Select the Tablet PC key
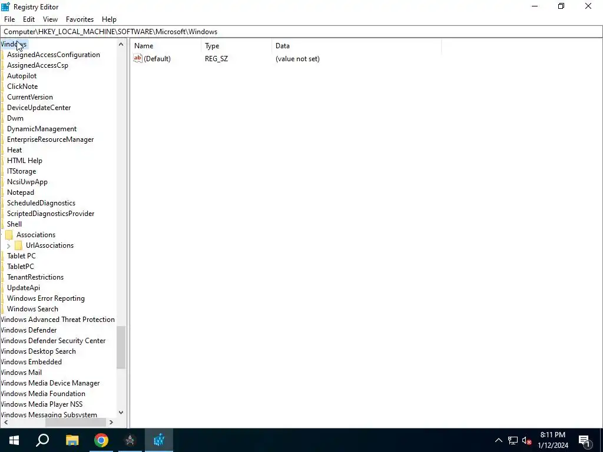Viewport: 603px width, 452px height. click(22, 256)
